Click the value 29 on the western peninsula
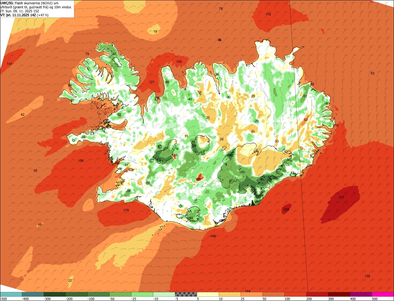The image size is (394, 301). click(x=83, y=137)
